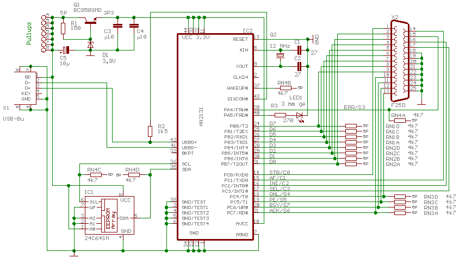Click the green Pullups label

[29, 33]
